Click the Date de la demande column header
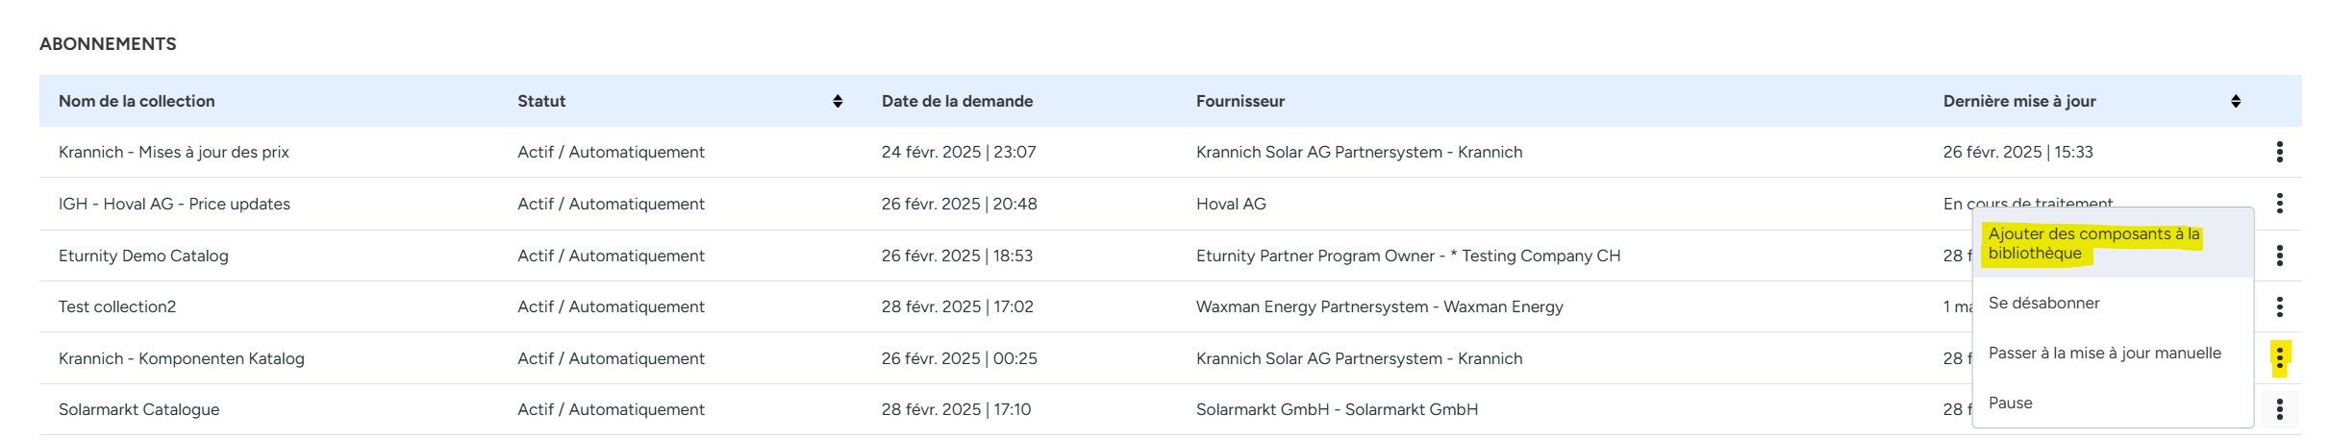This screenshot has width=2329, height=440. click(x=957, y=101)
